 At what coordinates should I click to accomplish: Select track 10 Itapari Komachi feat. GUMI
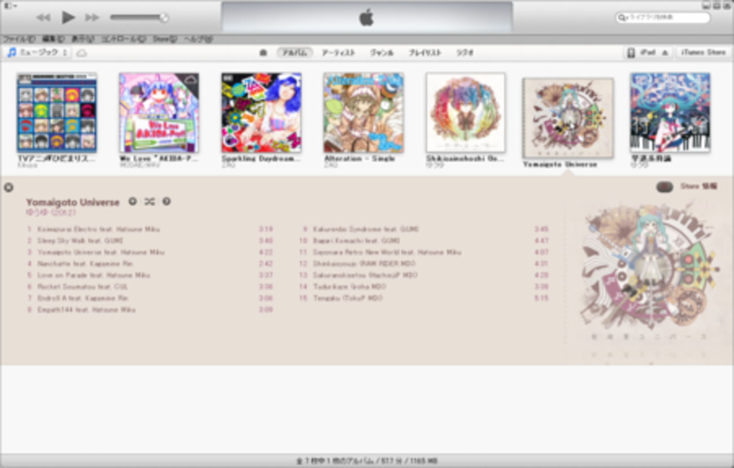(x=425, y=241)
